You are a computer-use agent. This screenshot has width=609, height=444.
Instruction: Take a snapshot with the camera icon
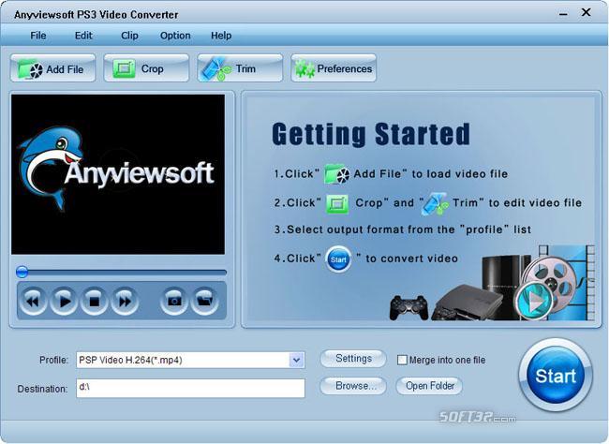pos(174,301)
